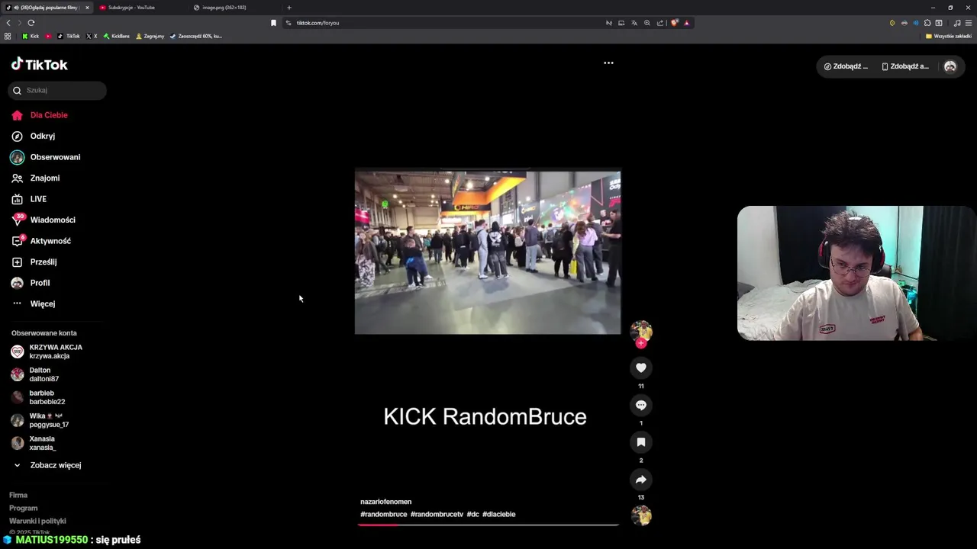The width and height of the screenshot is (977, 549).
Task: Go back in browser history
Action: (8, 23)
